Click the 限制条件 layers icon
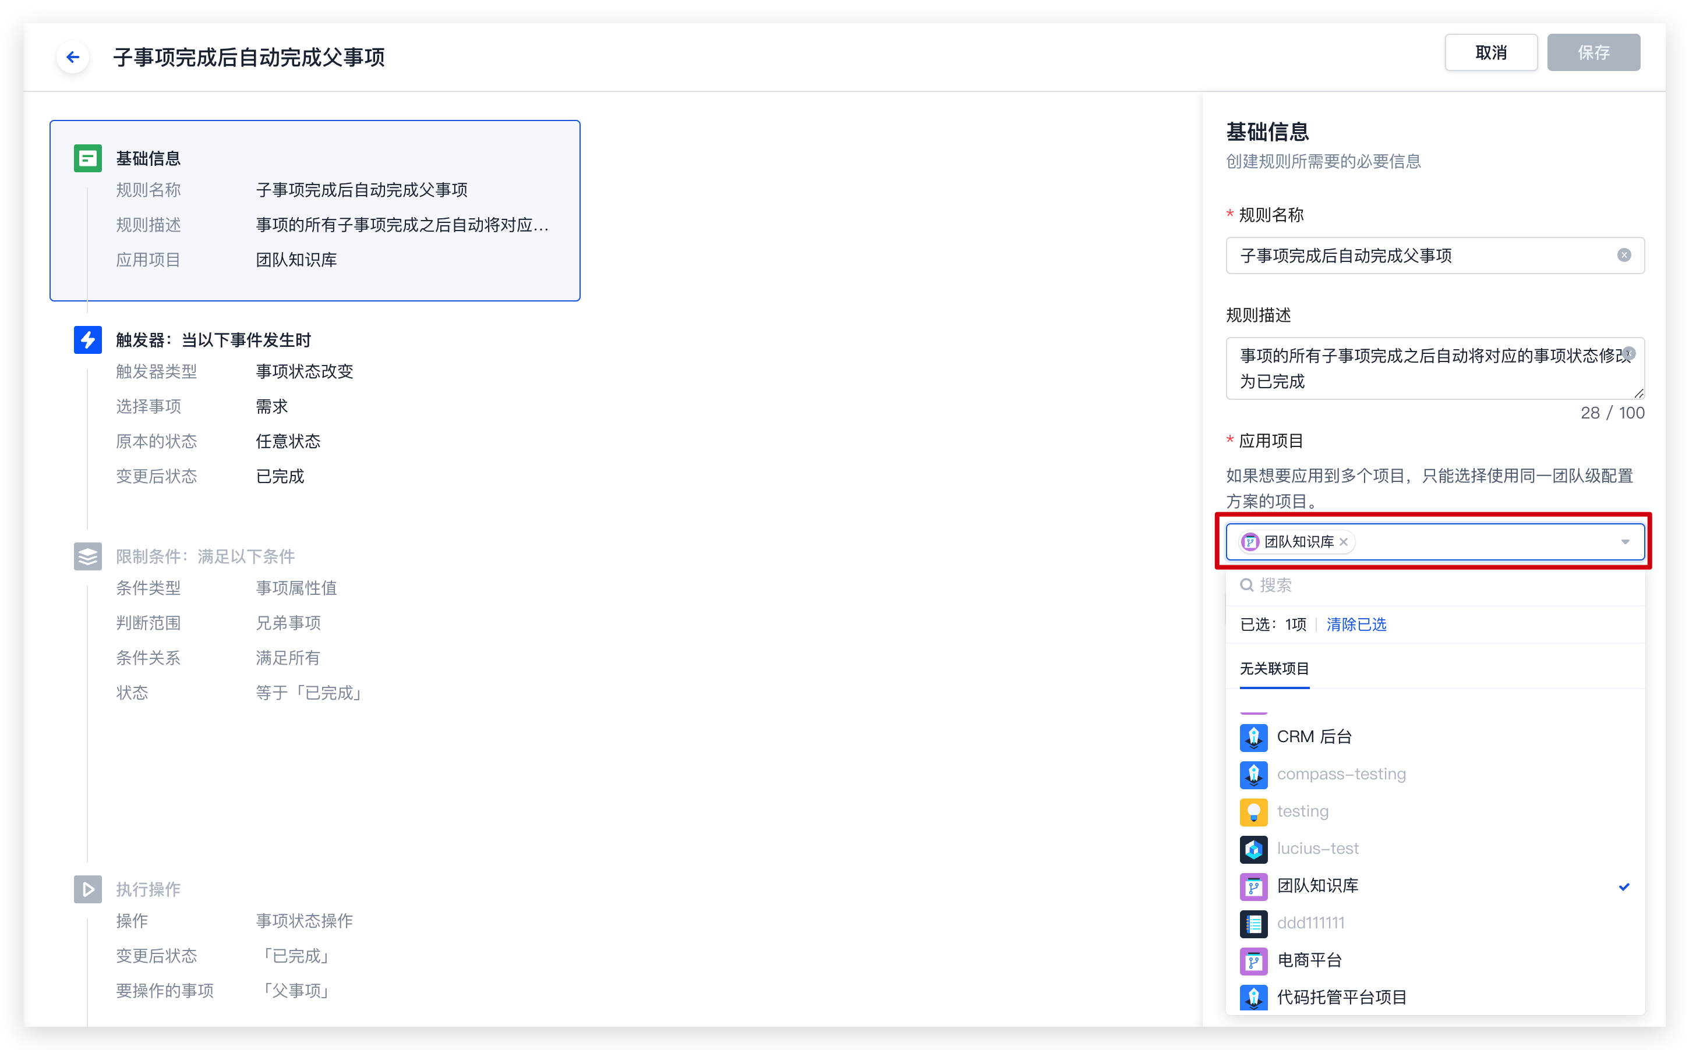The image size is (1689, 1050). pos(87,556)
